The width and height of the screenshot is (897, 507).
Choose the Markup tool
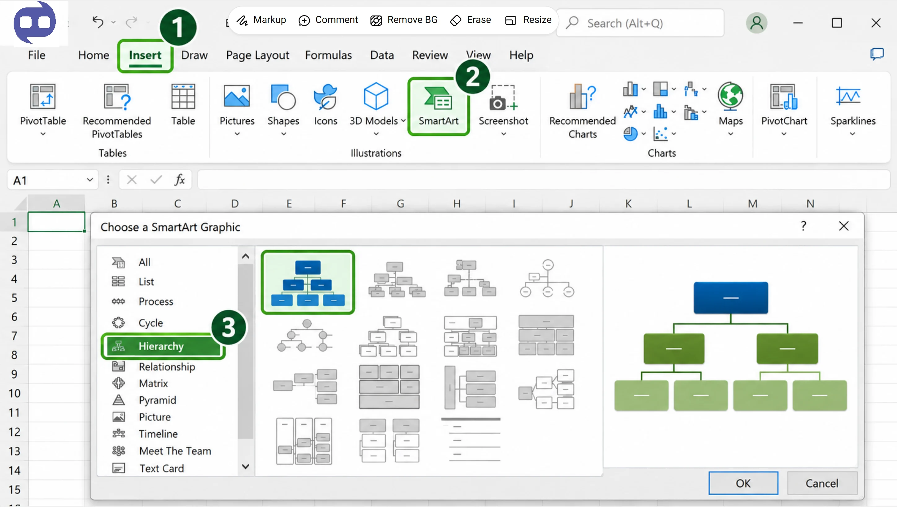tap(261, 20)
